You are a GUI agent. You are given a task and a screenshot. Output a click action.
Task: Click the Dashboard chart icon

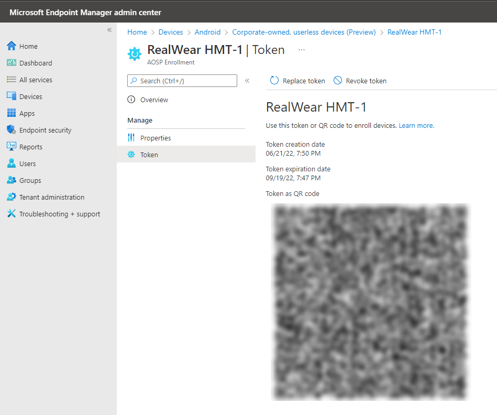pyautogui.click(x=12, y=62)
